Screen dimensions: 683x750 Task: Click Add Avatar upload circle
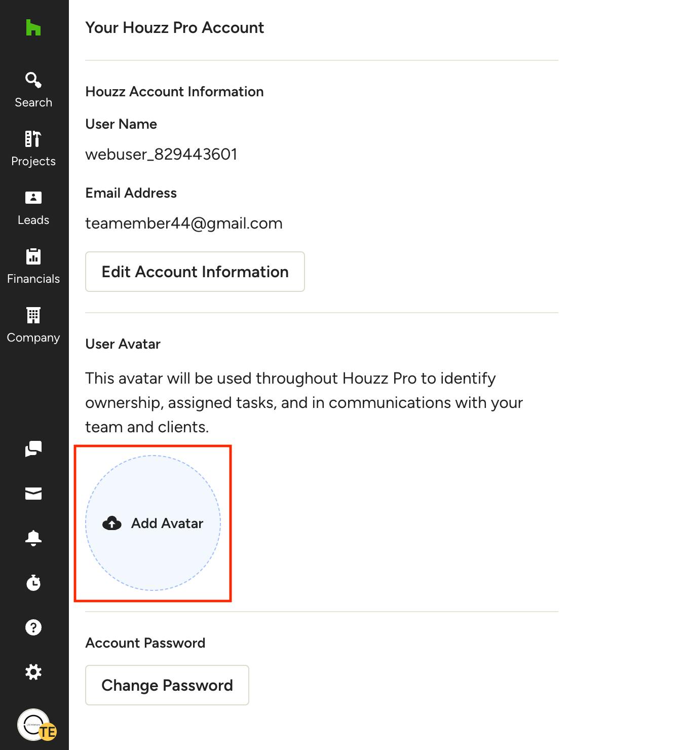pyautogui.click(x=153, y=523)
